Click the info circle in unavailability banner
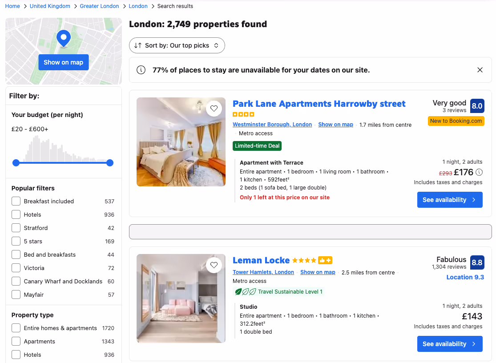 141,70
